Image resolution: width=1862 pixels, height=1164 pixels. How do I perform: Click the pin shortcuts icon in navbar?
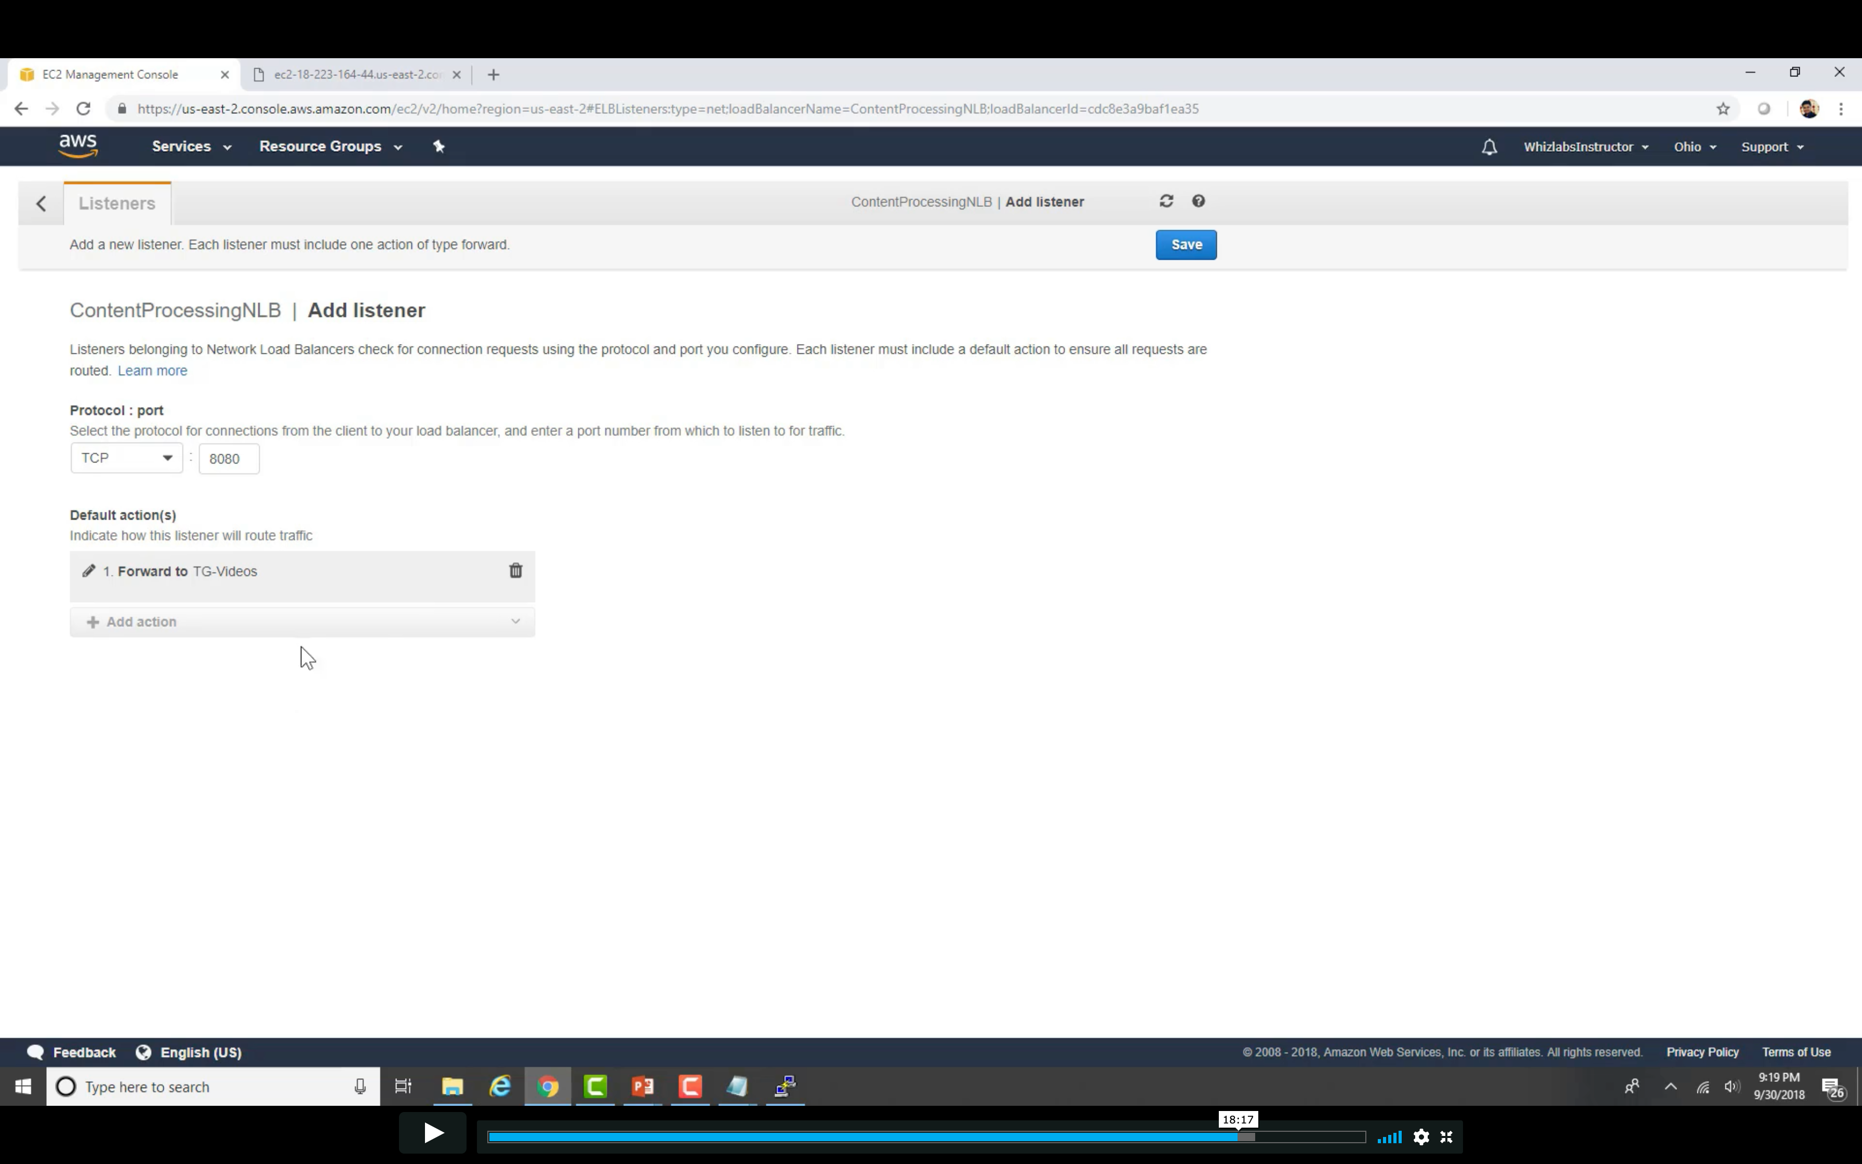click(x=438, y=146)
